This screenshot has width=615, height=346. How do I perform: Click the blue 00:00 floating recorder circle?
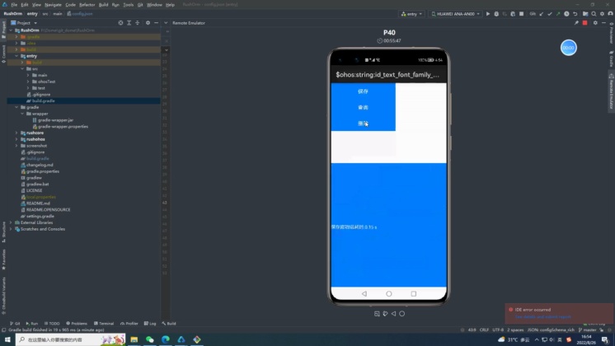(x=568, y=48)
